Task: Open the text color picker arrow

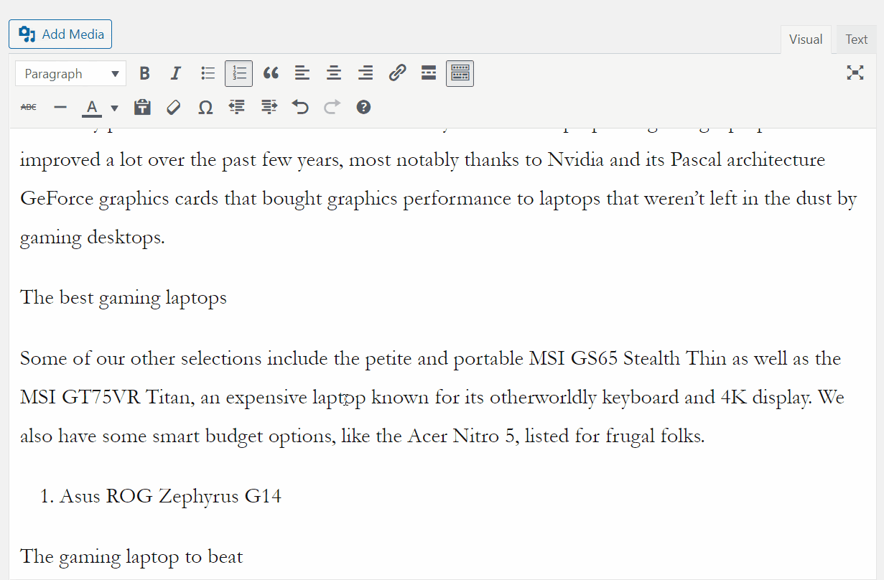Action: pos(114,108)
